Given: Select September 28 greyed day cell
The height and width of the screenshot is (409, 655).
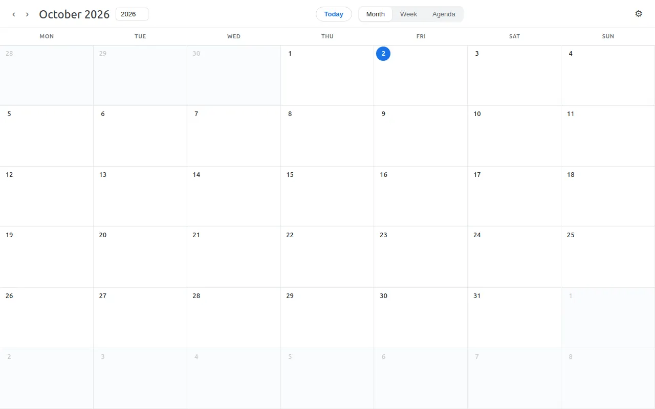Looking at the screenshot, I should (47, 76).
